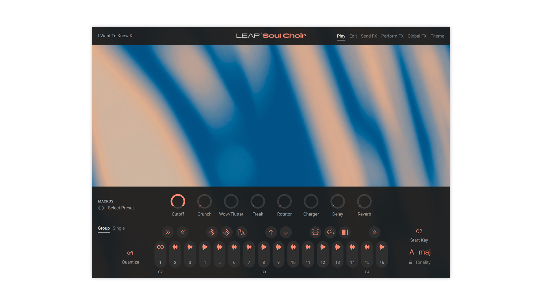This screenshot has width=542, height=305.
Task: Switch to Single mode
Action: click(x=119, y=228)
